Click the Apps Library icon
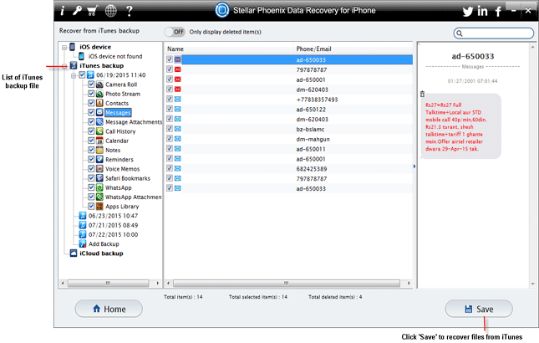The width and height of the screenshot is (539, 343). point(99,207)
